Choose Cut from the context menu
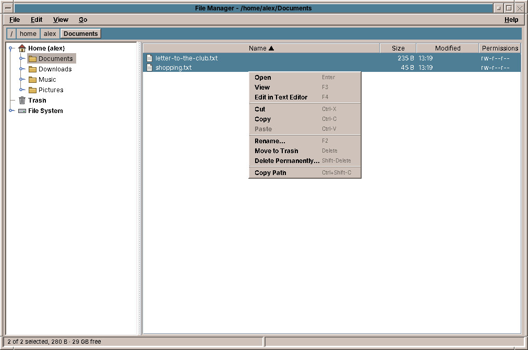 (305, 109)
